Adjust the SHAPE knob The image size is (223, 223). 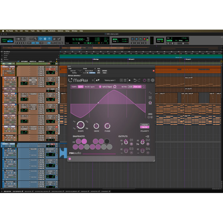coord(81,125)
